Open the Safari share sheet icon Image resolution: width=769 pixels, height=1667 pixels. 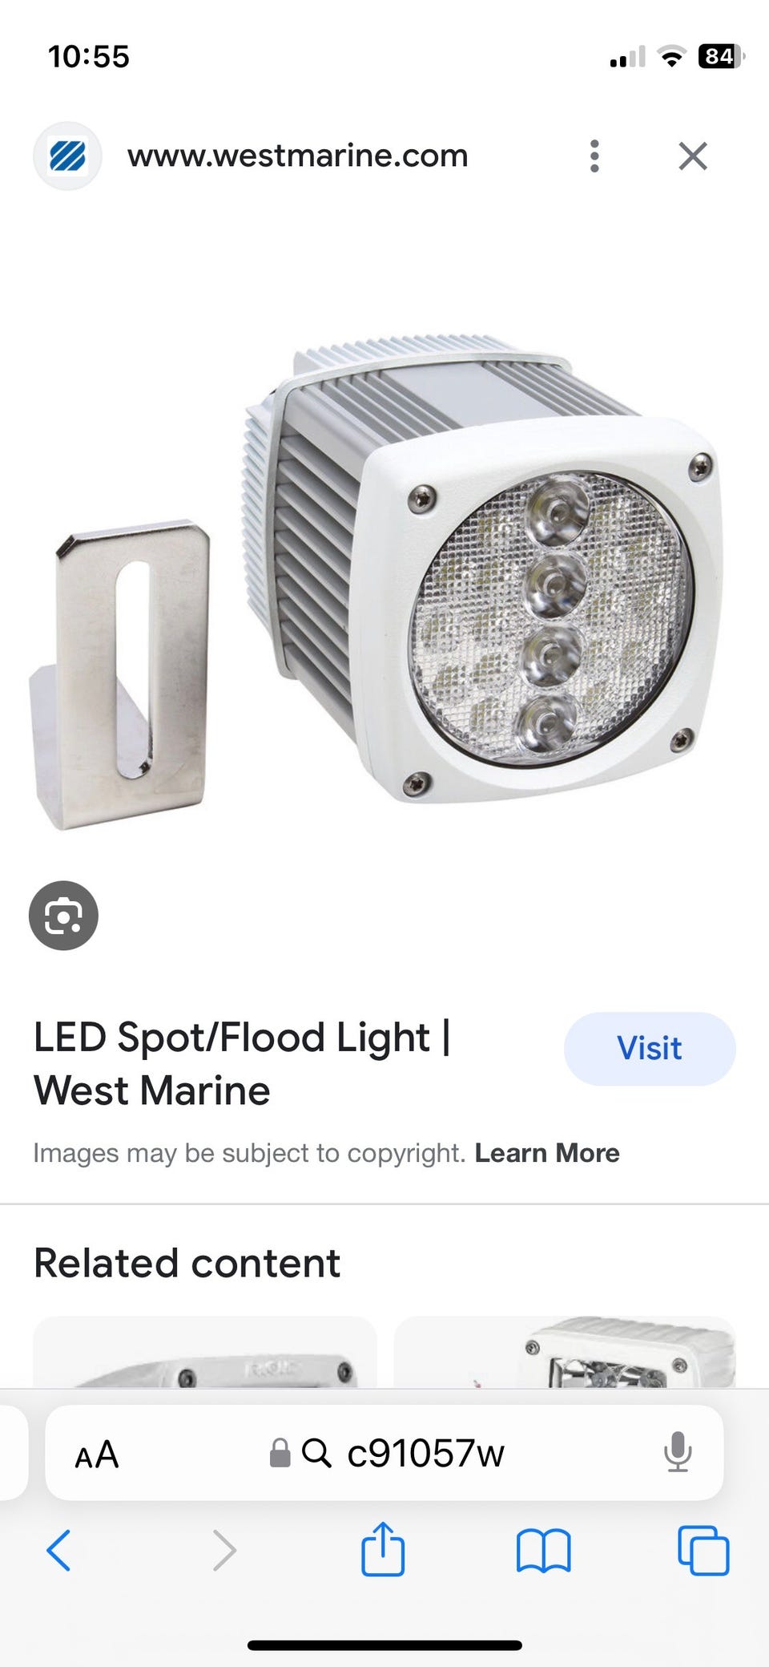383,1548
